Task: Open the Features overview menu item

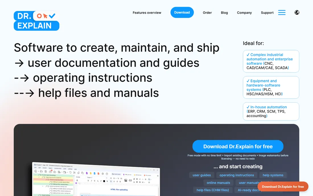Action: (x=147, y=13)
